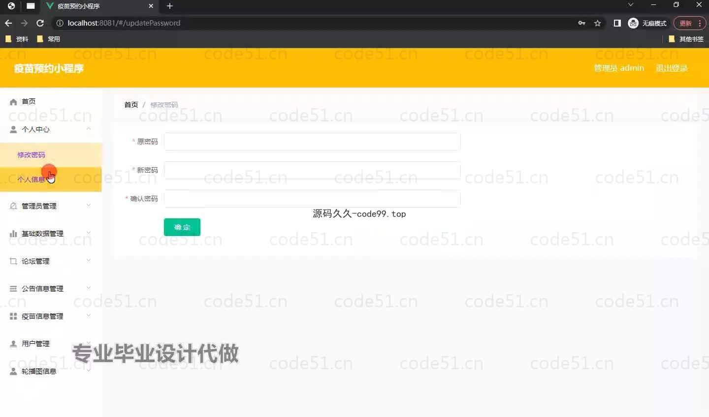Expand the 疫苗信息管理 menu arrow

pyautogui.click(x=89, y=315)
